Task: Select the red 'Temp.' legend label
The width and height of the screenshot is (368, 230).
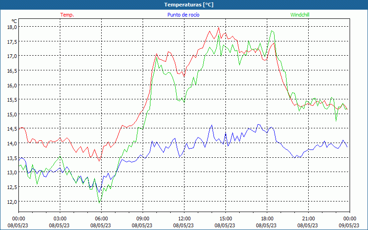Action: pyautogui.click(x=67, y=15)
